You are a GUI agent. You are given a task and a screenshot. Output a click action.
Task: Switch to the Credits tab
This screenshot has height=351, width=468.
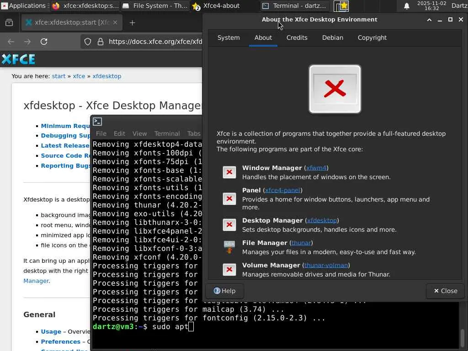(297, 38)
